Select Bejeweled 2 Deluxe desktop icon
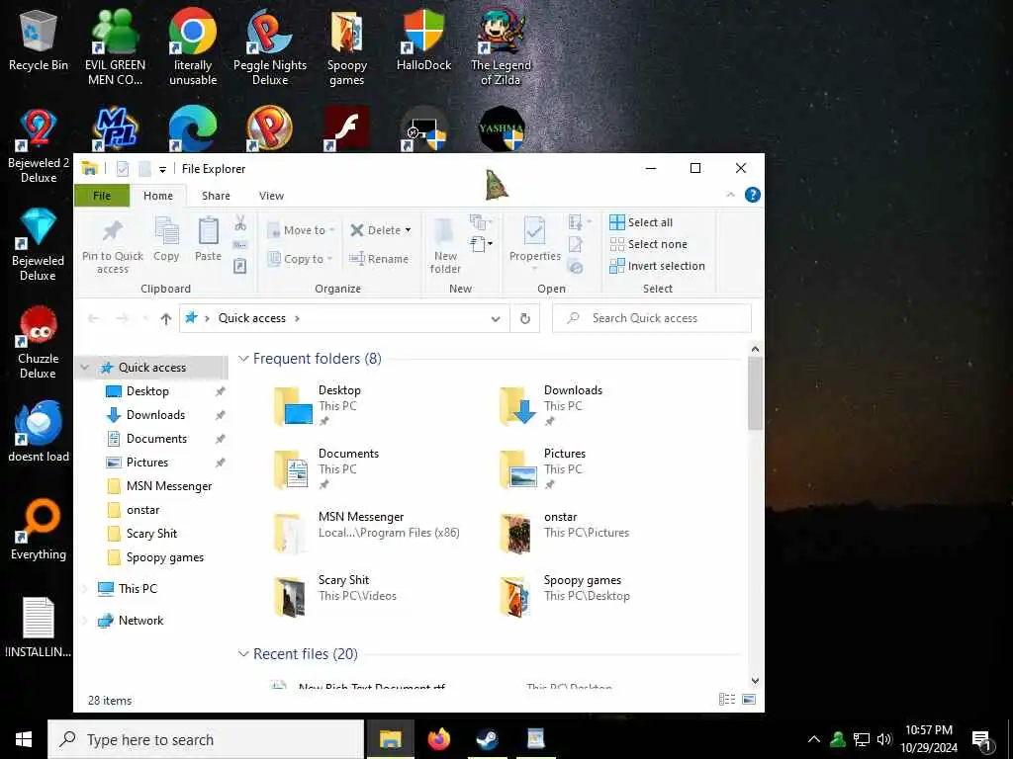The height and width of the screenshot is (759, 1013). [39, 146]
